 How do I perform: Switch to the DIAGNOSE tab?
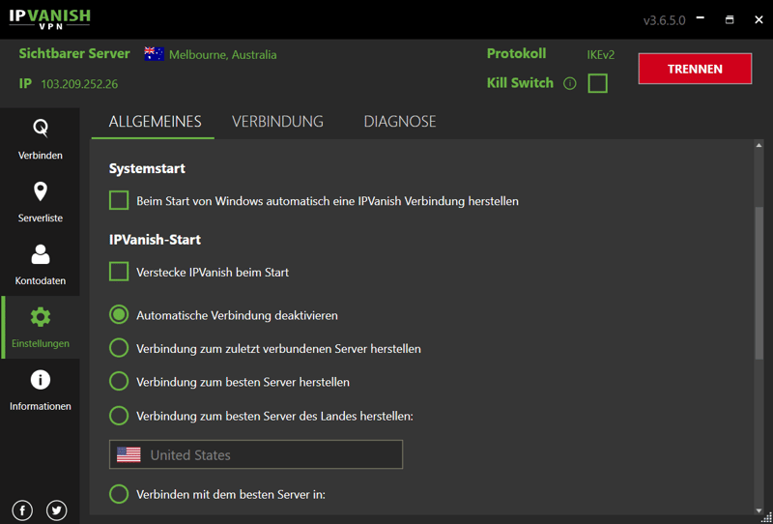(400, 122)
